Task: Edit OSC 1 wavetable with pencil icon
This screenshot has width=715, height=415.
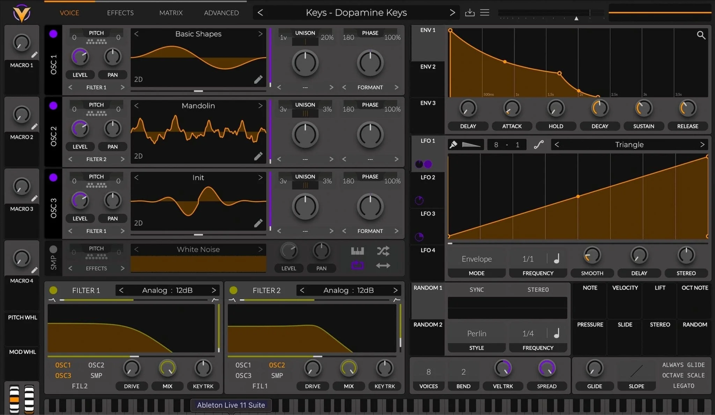Action: pyautogui.click(x=258, y=79)
